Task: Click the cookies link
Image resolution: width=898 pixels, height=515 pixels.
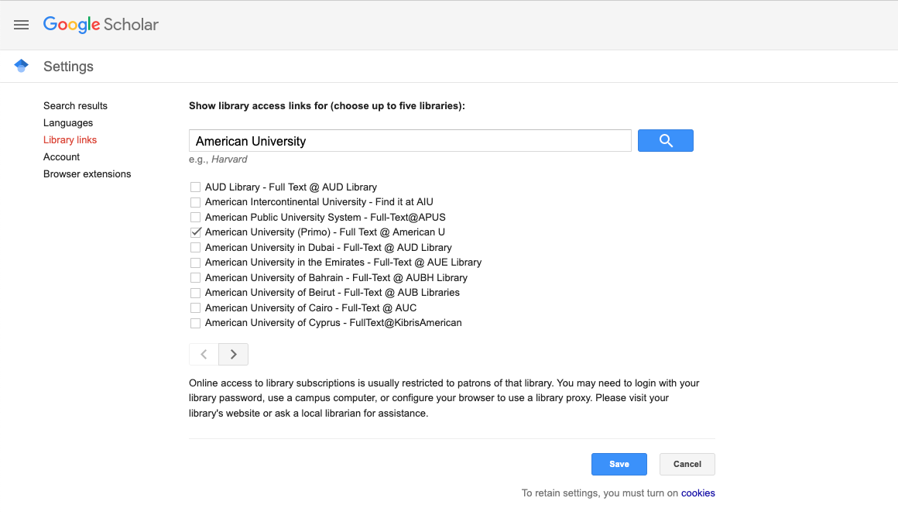Action: point(697,493)
